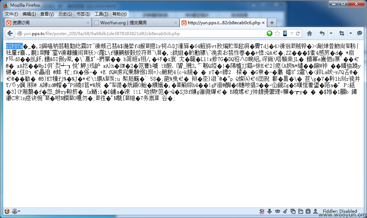Click the pin tool icon in status bar
The height and width of the screenshot is (218, 367).
(x=285, y=211)
